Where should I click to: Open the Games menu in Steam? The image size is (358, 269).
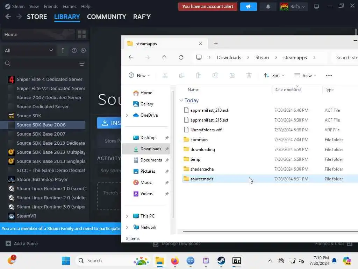pos(70,6)
